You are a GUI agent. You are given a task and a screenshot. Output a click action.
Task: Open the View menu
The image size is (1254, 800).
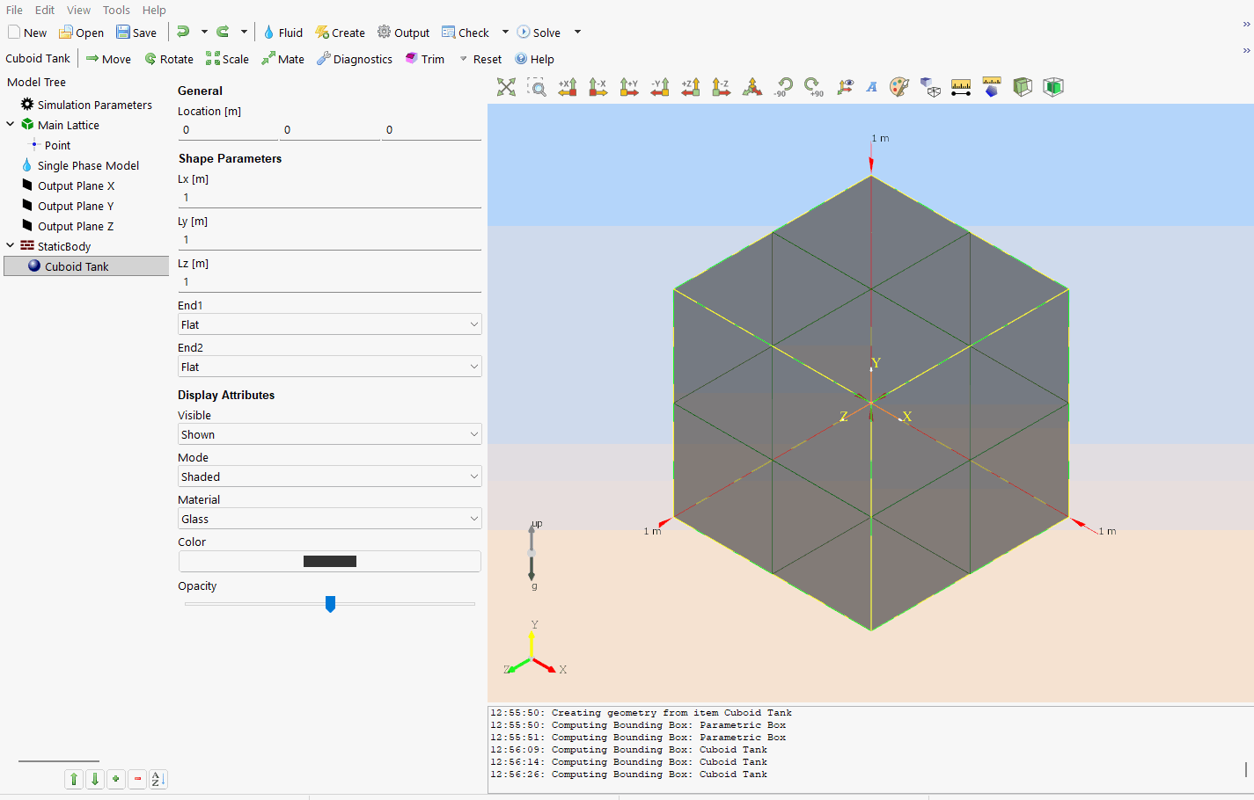[78, 10]
